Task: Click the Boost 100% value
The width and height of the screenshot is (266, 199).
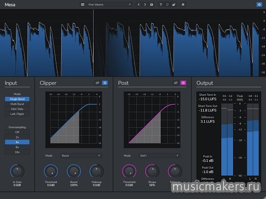Action: coord(74,185)
